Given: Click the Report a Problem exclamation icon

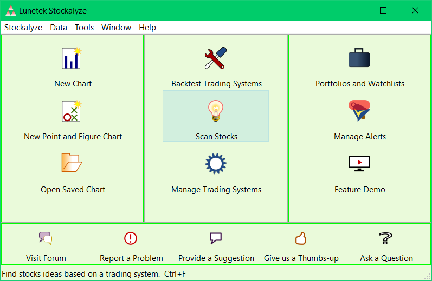Looking at the screenshot, I should (131, 238).
